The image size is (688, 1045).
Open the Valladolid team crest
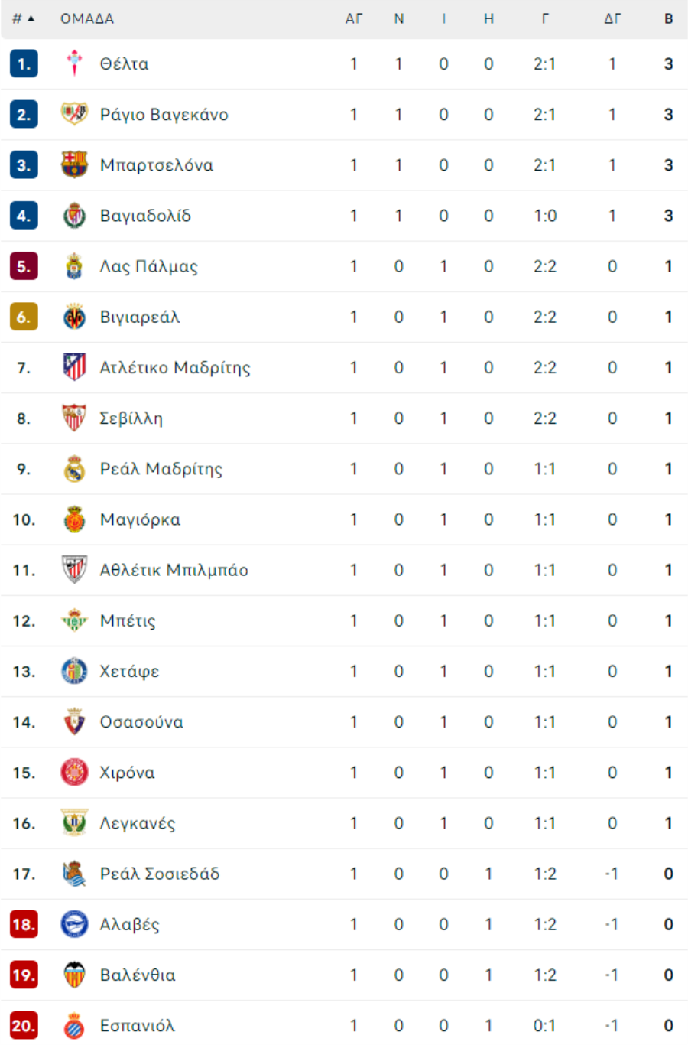tap(74, 215)
